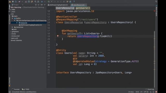Click the getUsers() breadcrumb
The height and width of the screenshot is (93, 166).
point(83,8)
